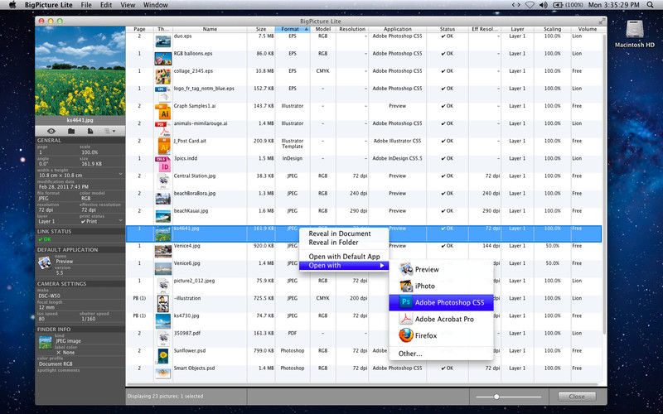
Task: Click the logo_fr_tag_notm_blue.eps file icon
Action: click(162, 94)
